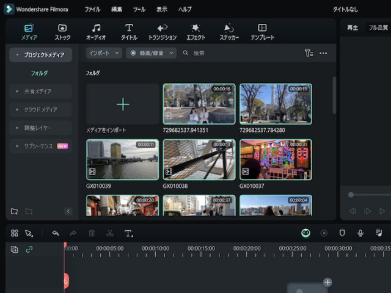Expand the クラウド メディア tree item
This screenshot has height=293, width=391.
tap(41, 110)
